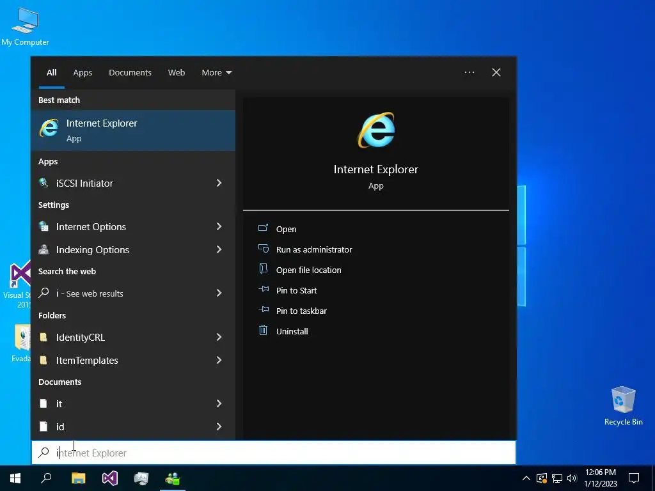The width and height of the screenshot is (655, 491).
Task: Click Open for Internet Explorer
Action: [x=286, y=229]
